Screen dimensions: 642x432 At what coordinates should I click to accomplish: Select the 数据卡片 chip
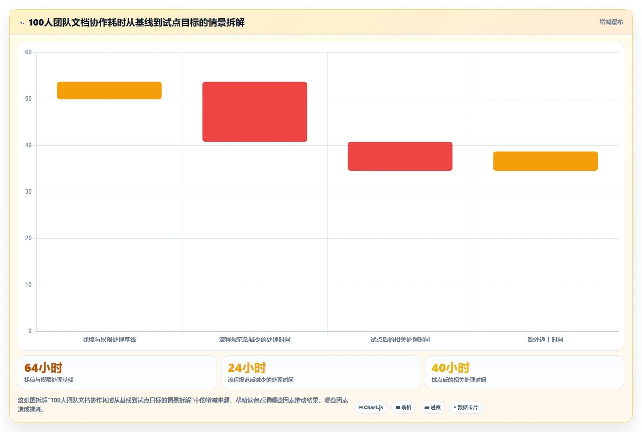pos(466,407)
